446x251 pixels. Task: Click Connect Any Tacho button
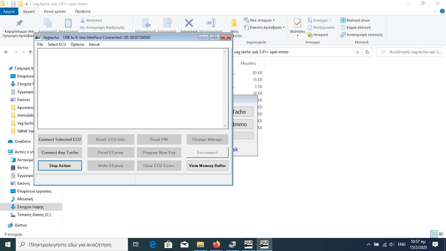click(60, 153)
